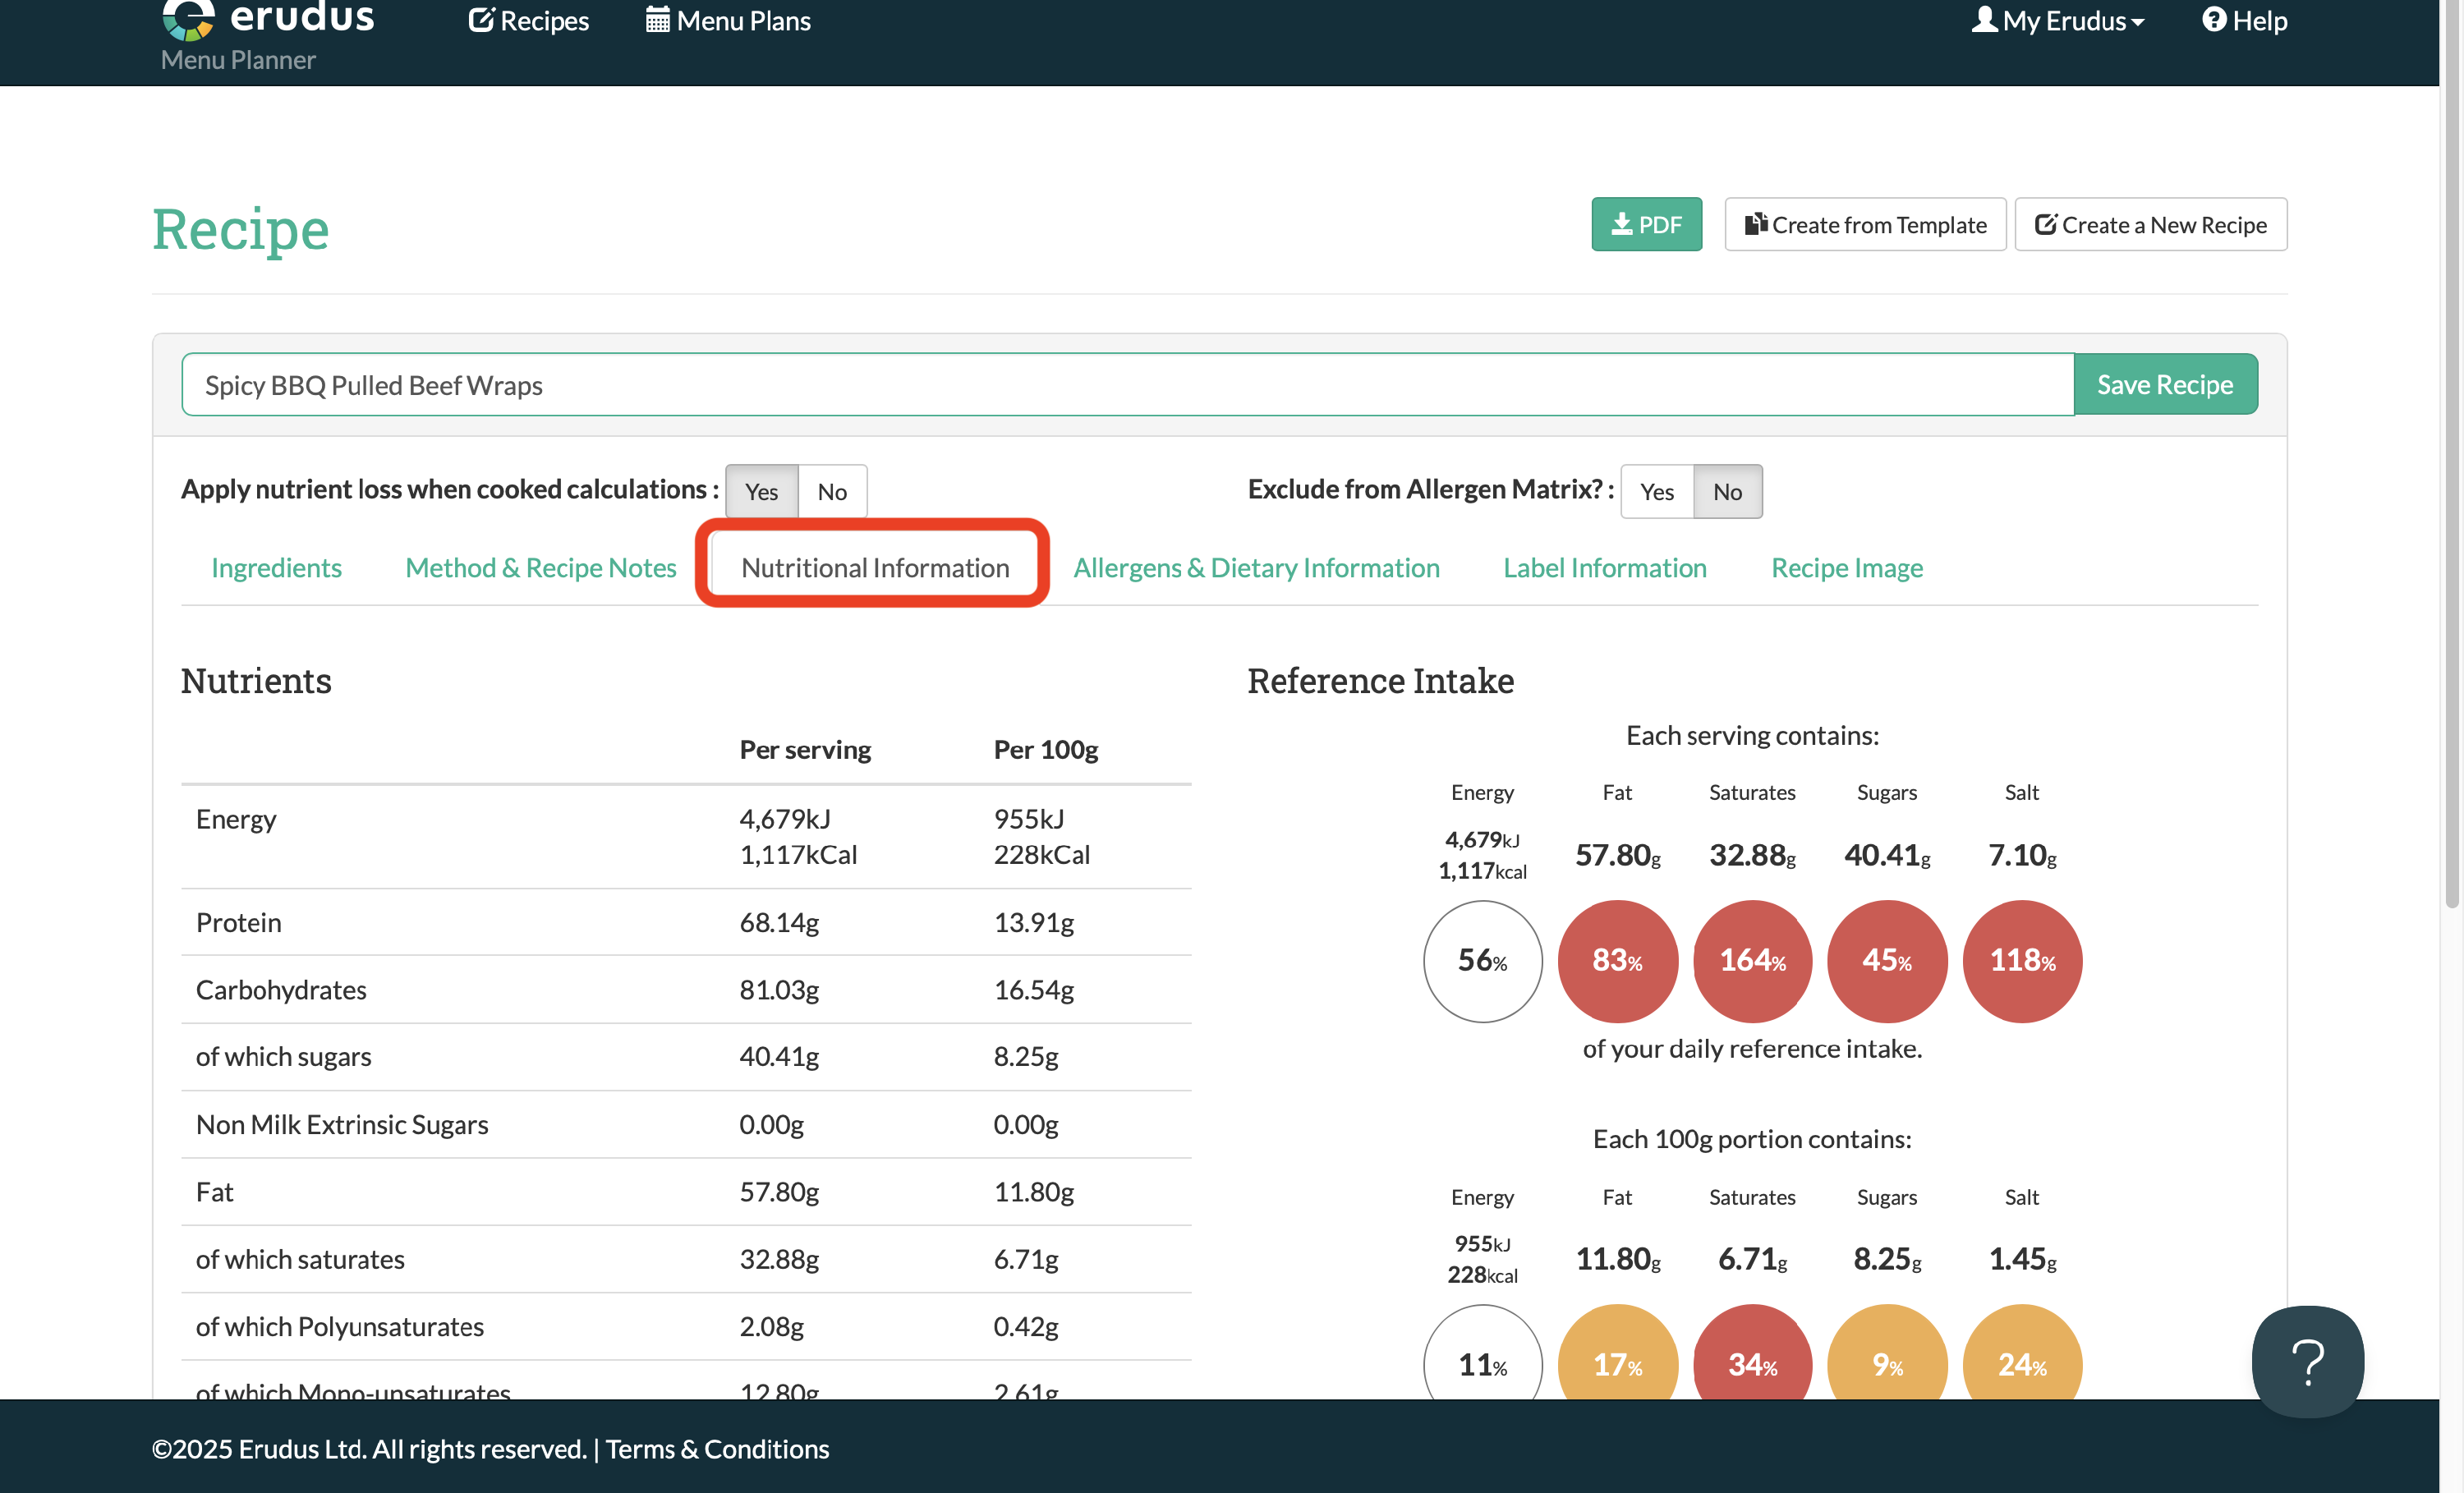Screen dimensions: 2464x1493
Task: Go to the Label Information tab
Action: point(1604,567)
